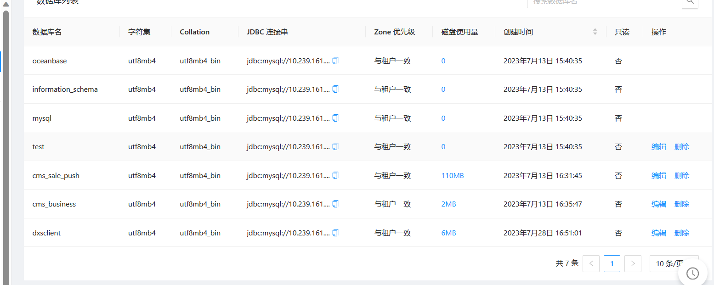Click the search magnifier icon
The height and width of the screenshot is (285, 714).
click(690, 2)
